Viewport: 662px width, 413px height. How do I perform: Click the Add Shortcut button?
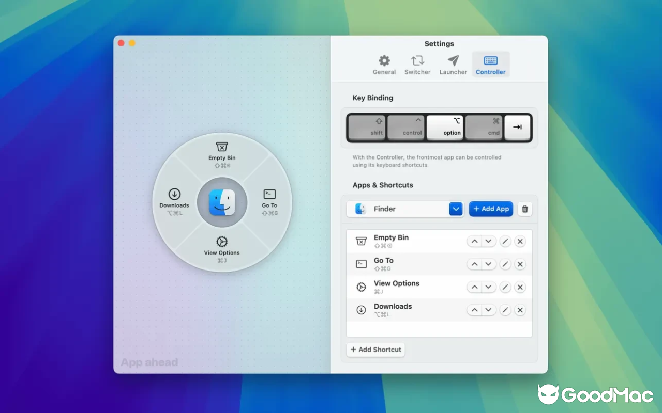pyautogui.click(x=375, y=350)
